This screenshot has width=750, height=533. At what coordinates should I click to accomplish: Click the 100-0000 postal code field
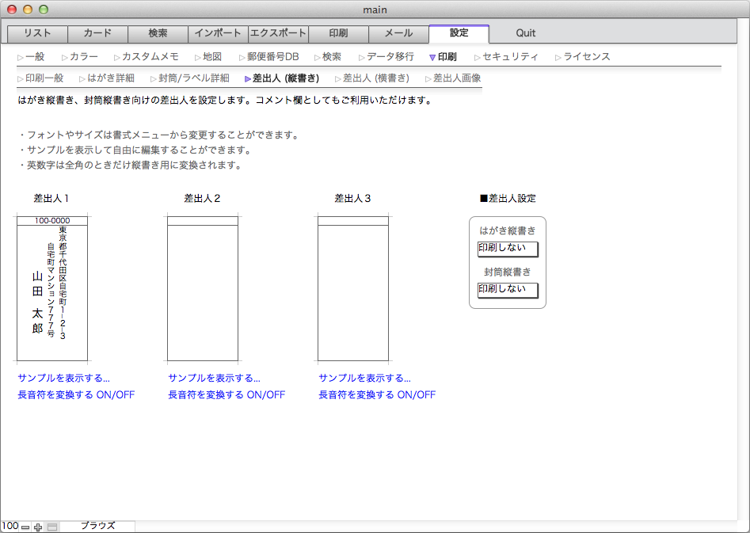pos(52,221)
